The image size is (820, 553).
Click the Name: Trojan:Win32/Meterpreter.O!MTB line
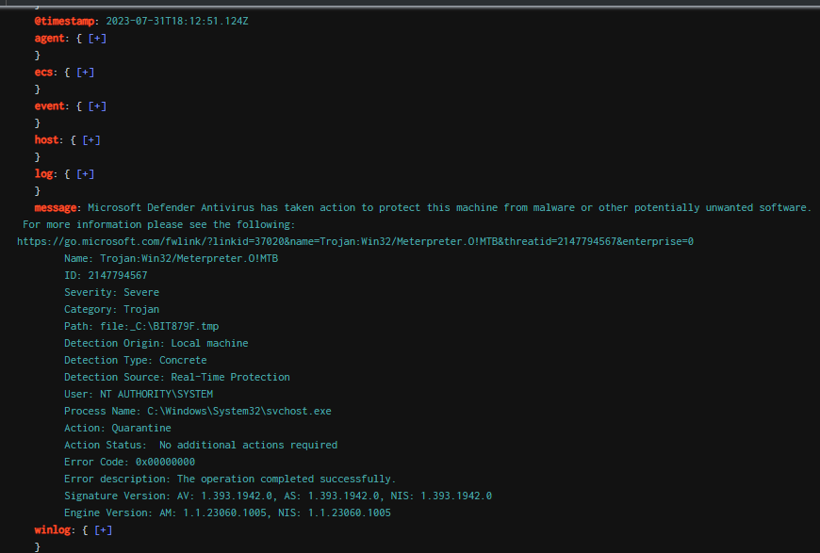171,258
